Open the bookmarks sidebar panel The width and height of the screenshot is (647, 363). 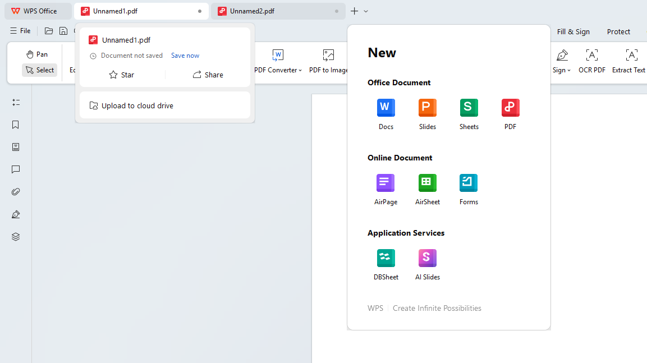point(16,125)
